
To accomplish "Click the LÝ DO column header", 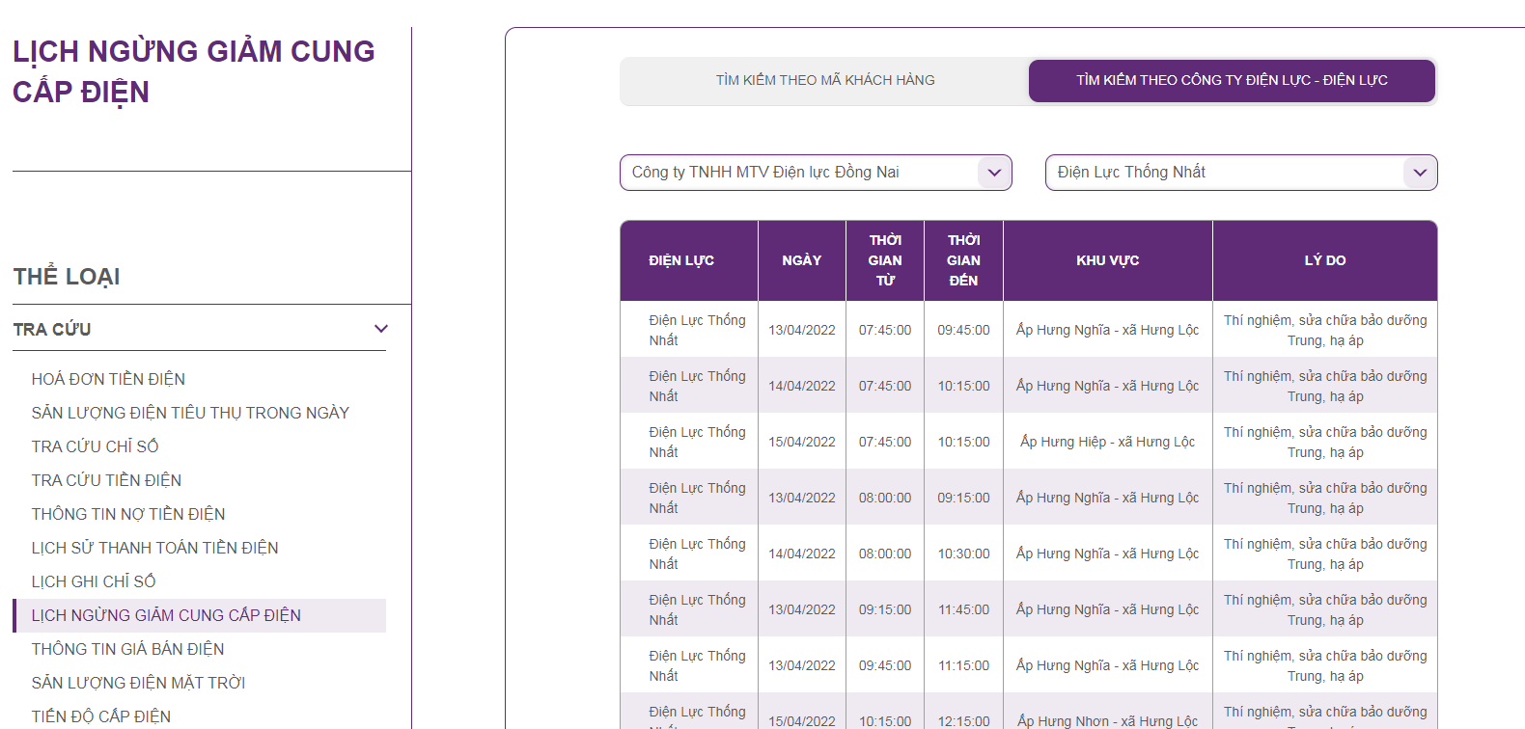I will (1325, 260).
